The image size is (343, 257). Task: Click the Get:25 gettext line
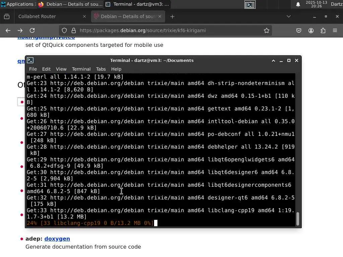tap(161, 112)
